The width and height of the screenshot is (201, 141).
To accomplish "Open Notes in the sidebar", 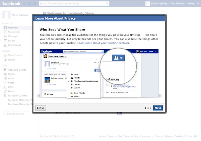I will 11,83.
